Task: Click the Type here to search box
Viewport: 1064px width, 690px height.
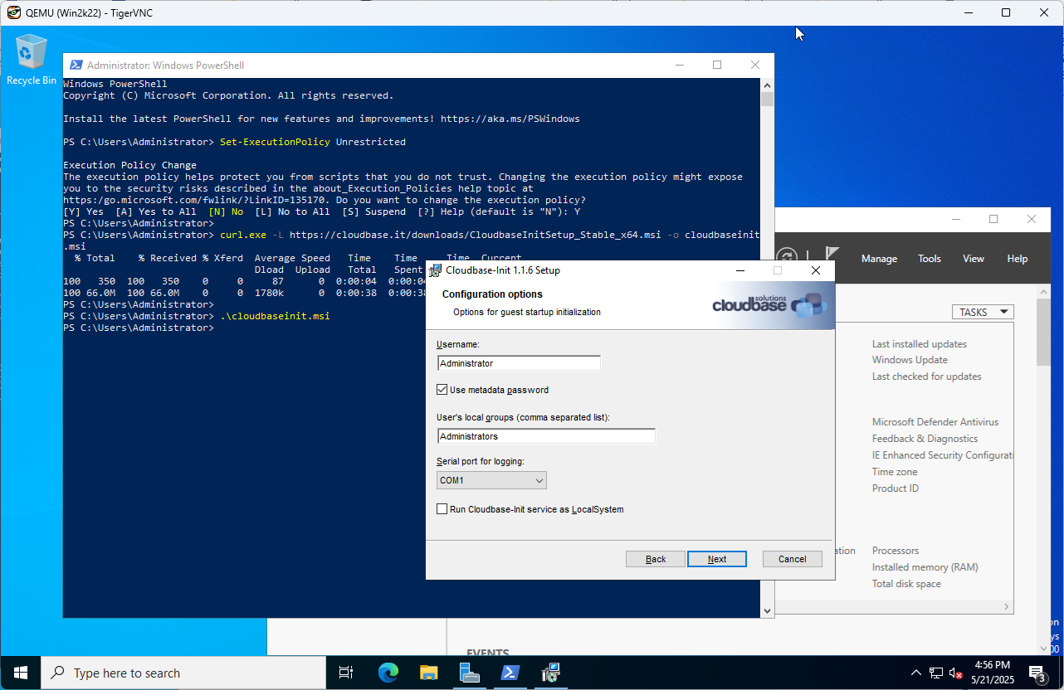Action: (x=183, y=673)
